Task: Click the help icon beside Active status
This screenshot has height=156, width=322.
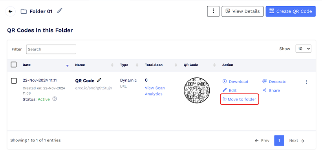Action: [x=55, y=99]
